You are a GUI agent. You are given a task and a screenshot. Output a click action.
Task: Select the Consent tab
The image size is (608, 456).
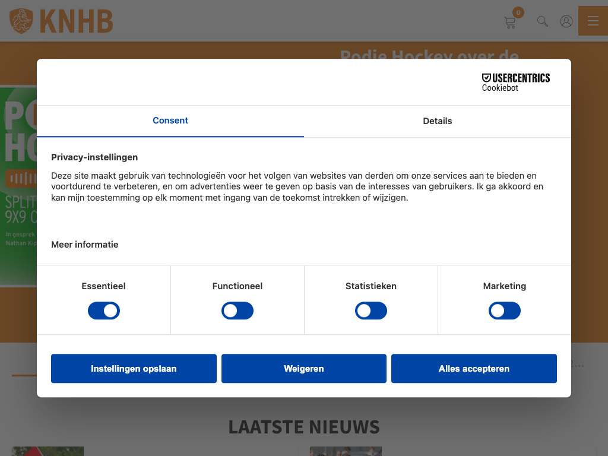pos(170,121)
